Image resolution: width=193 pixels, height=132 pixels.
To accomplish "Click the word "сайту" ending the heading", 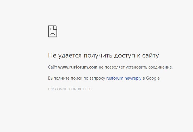I will [x=150, y=56].
